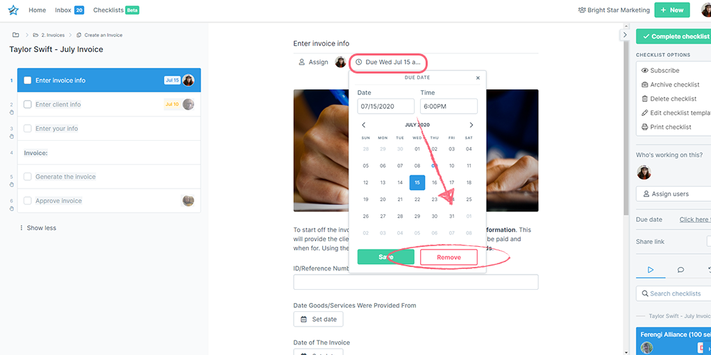Collapse the right sidebar chevron
This screenshot has width=711, height=355.
coord(625,35)
